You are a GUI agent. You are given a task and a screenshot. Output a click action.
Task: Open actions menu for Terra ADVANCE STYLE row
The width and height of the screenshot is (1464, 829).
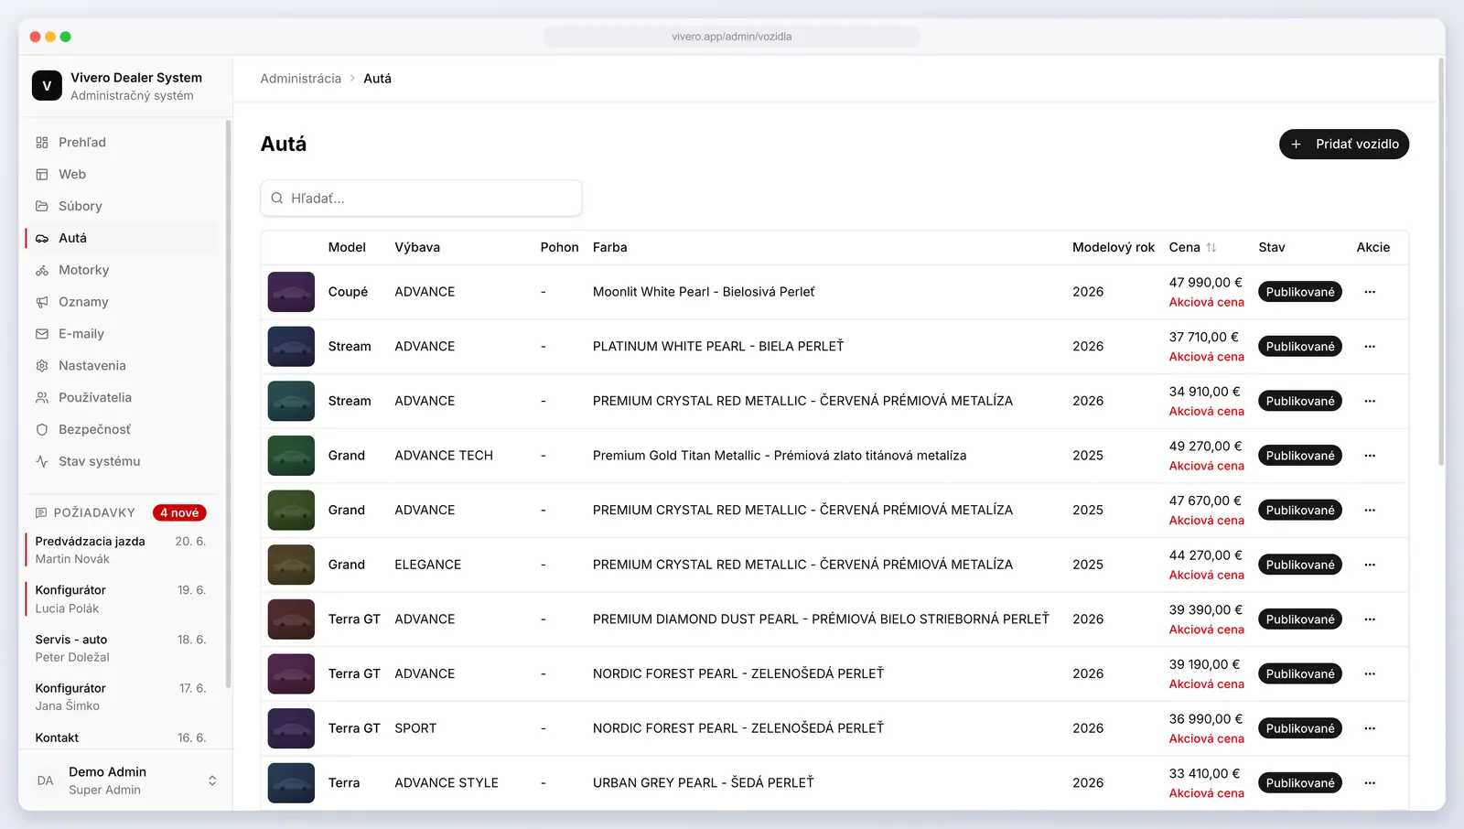tap(1370, 783)
